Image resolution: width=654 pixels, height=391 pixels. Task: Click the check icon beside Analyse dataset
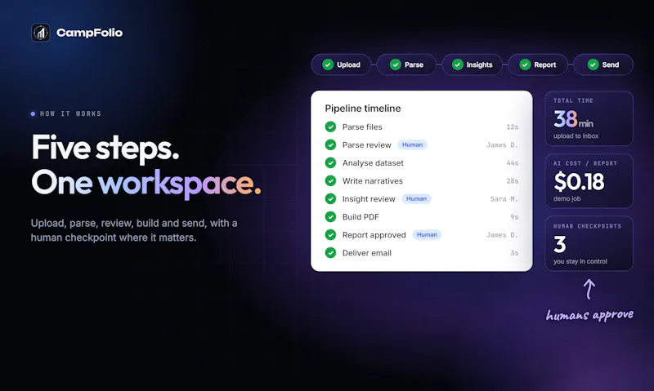pyautogui.click(x=331, y=162)
